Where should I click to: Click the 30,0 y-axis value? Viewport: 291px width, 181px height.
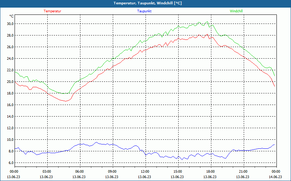[x=10, y=24]
